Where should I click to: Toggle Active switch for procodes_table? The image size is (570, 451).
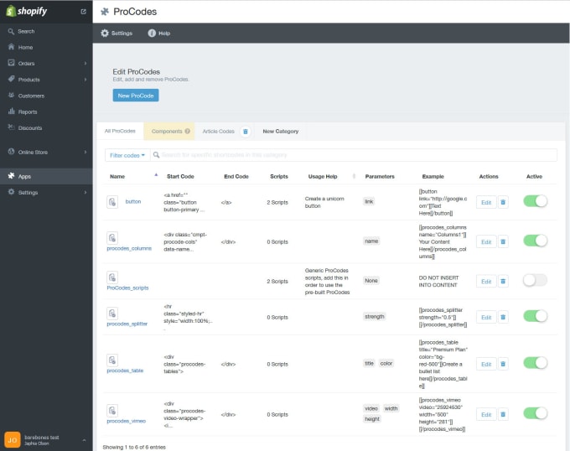coord(535,363)
